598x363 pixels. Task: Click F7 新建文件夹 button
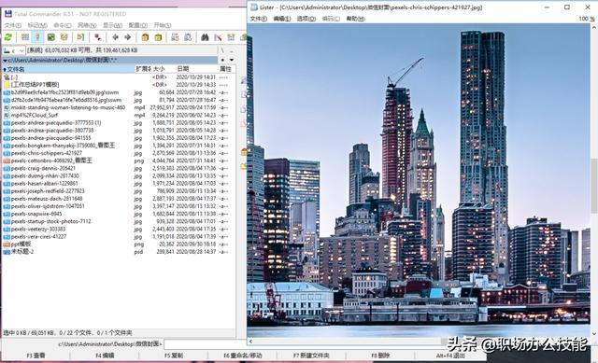[x=311, y=356]
